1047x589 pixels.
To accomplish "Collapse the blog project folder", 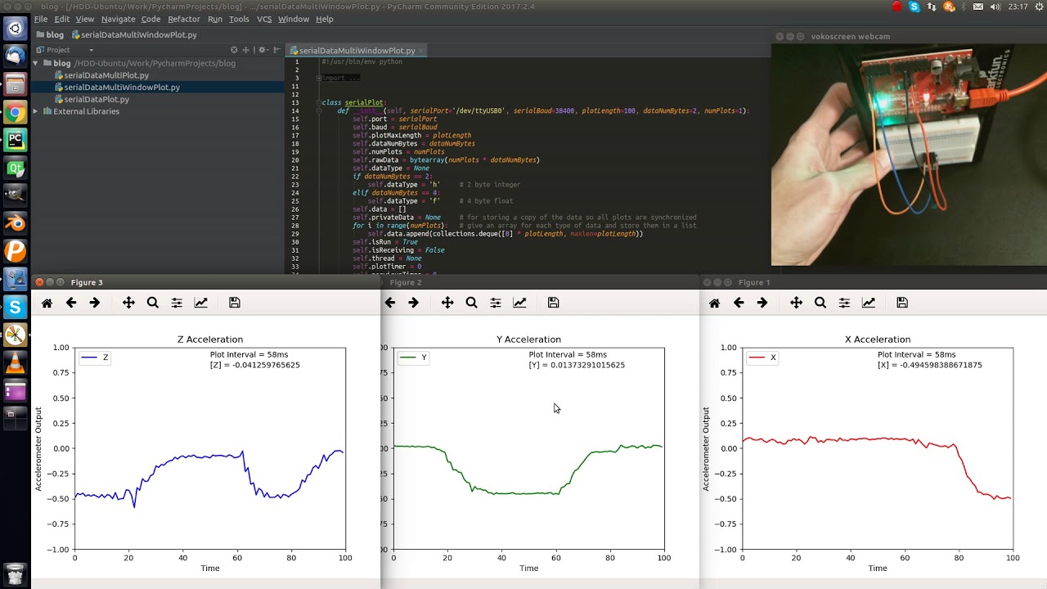I will pos(36,63).
